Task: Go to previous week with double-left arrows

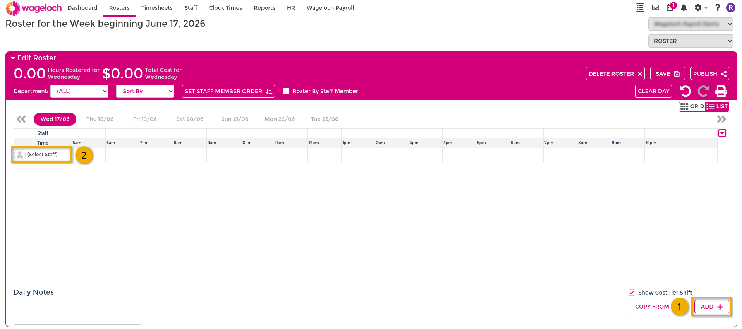Action: [21, 119]
